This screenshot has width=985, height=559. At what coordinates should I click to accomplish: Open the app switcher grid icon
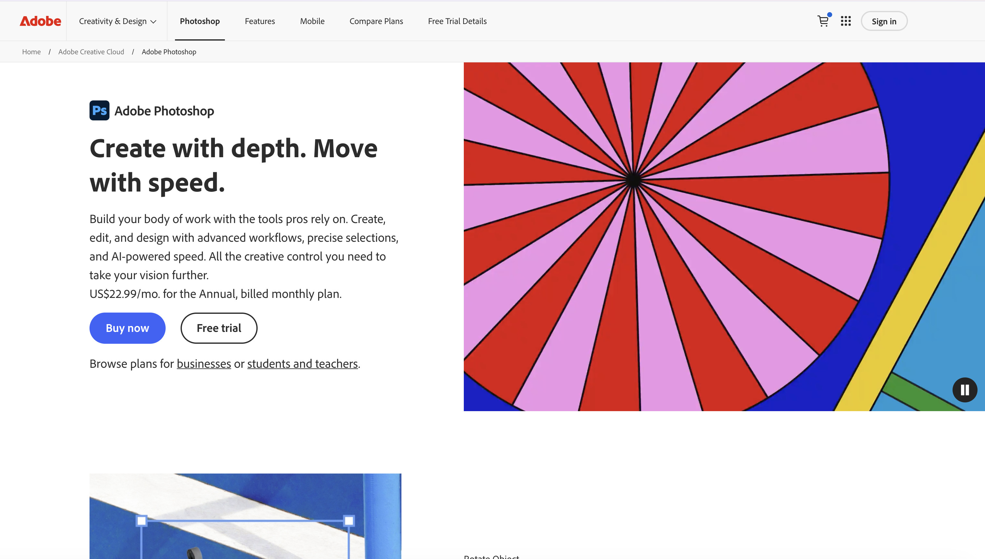tap(846, 21)
